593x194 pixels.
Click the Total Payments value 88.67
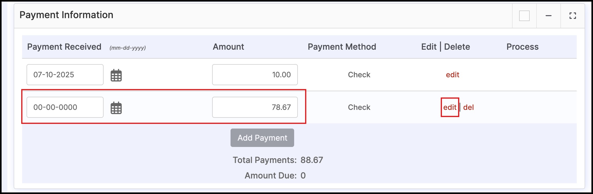pos(312,160)
